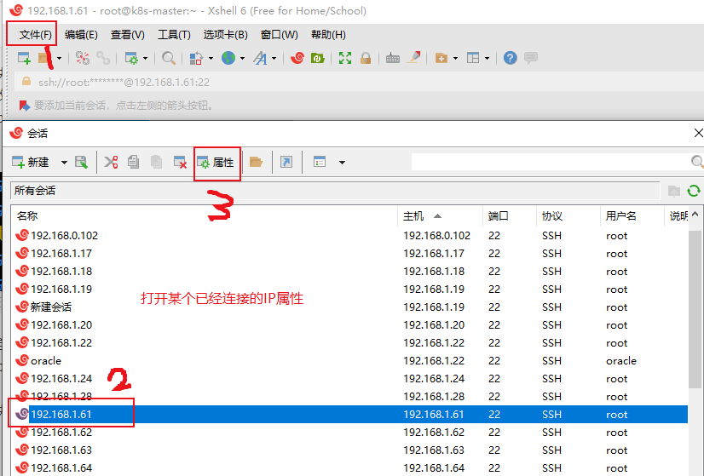Open the 窗口(W) menu
Image resolution: width=704 pixels, height=476 pixels.
pos(280,35)
